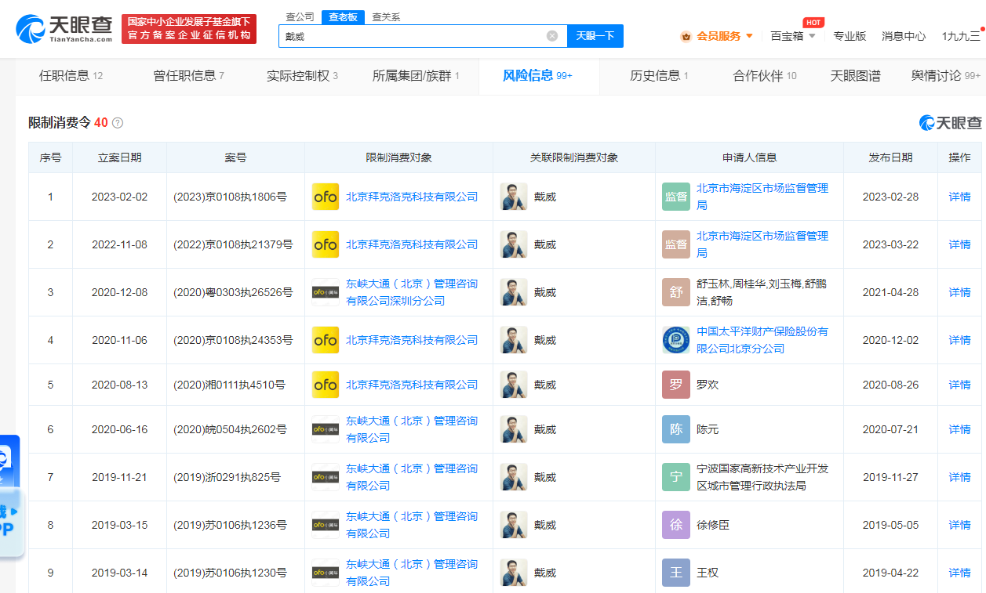Click publish date 2019-04-22
986x593 pixels.
[890, 573]
